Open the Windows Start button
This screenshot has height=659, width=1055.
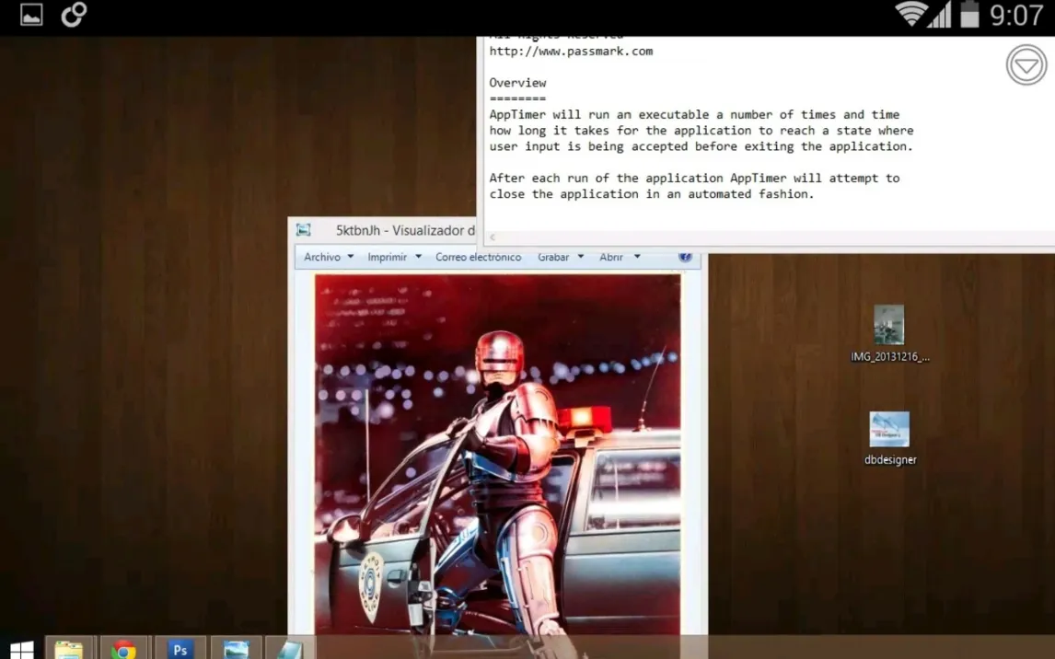[21, 649]
